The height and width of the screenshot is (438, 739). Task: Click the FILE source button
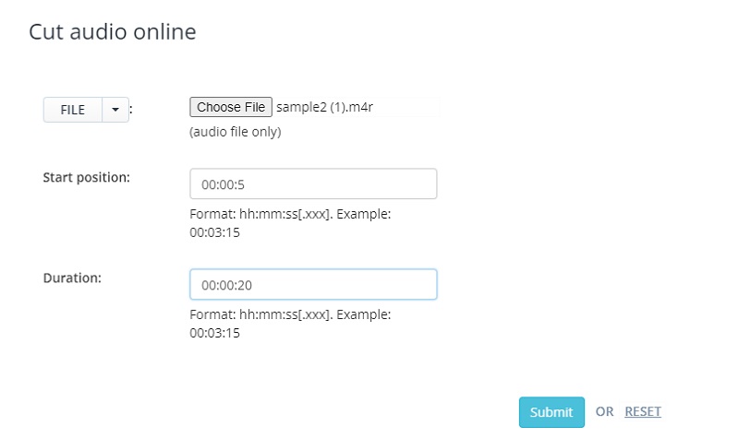tap(72, 110)
